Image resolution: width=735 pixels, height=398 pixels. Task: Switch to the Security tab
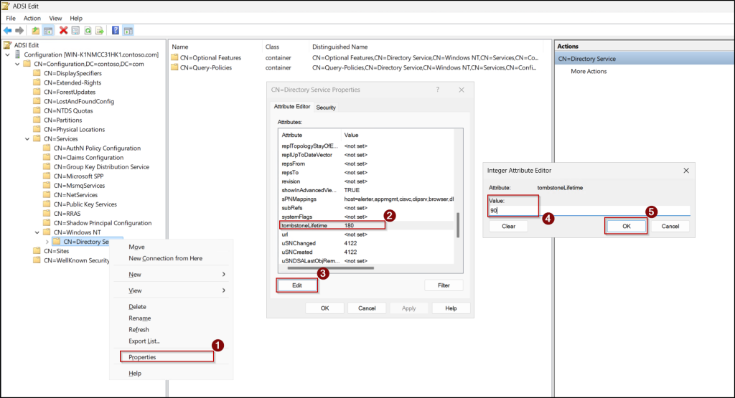click(x=326, y=108)
